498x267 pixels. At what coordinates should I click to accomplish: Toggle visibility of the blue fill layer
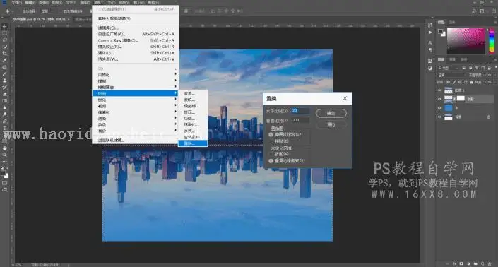(x=439, y=108)
